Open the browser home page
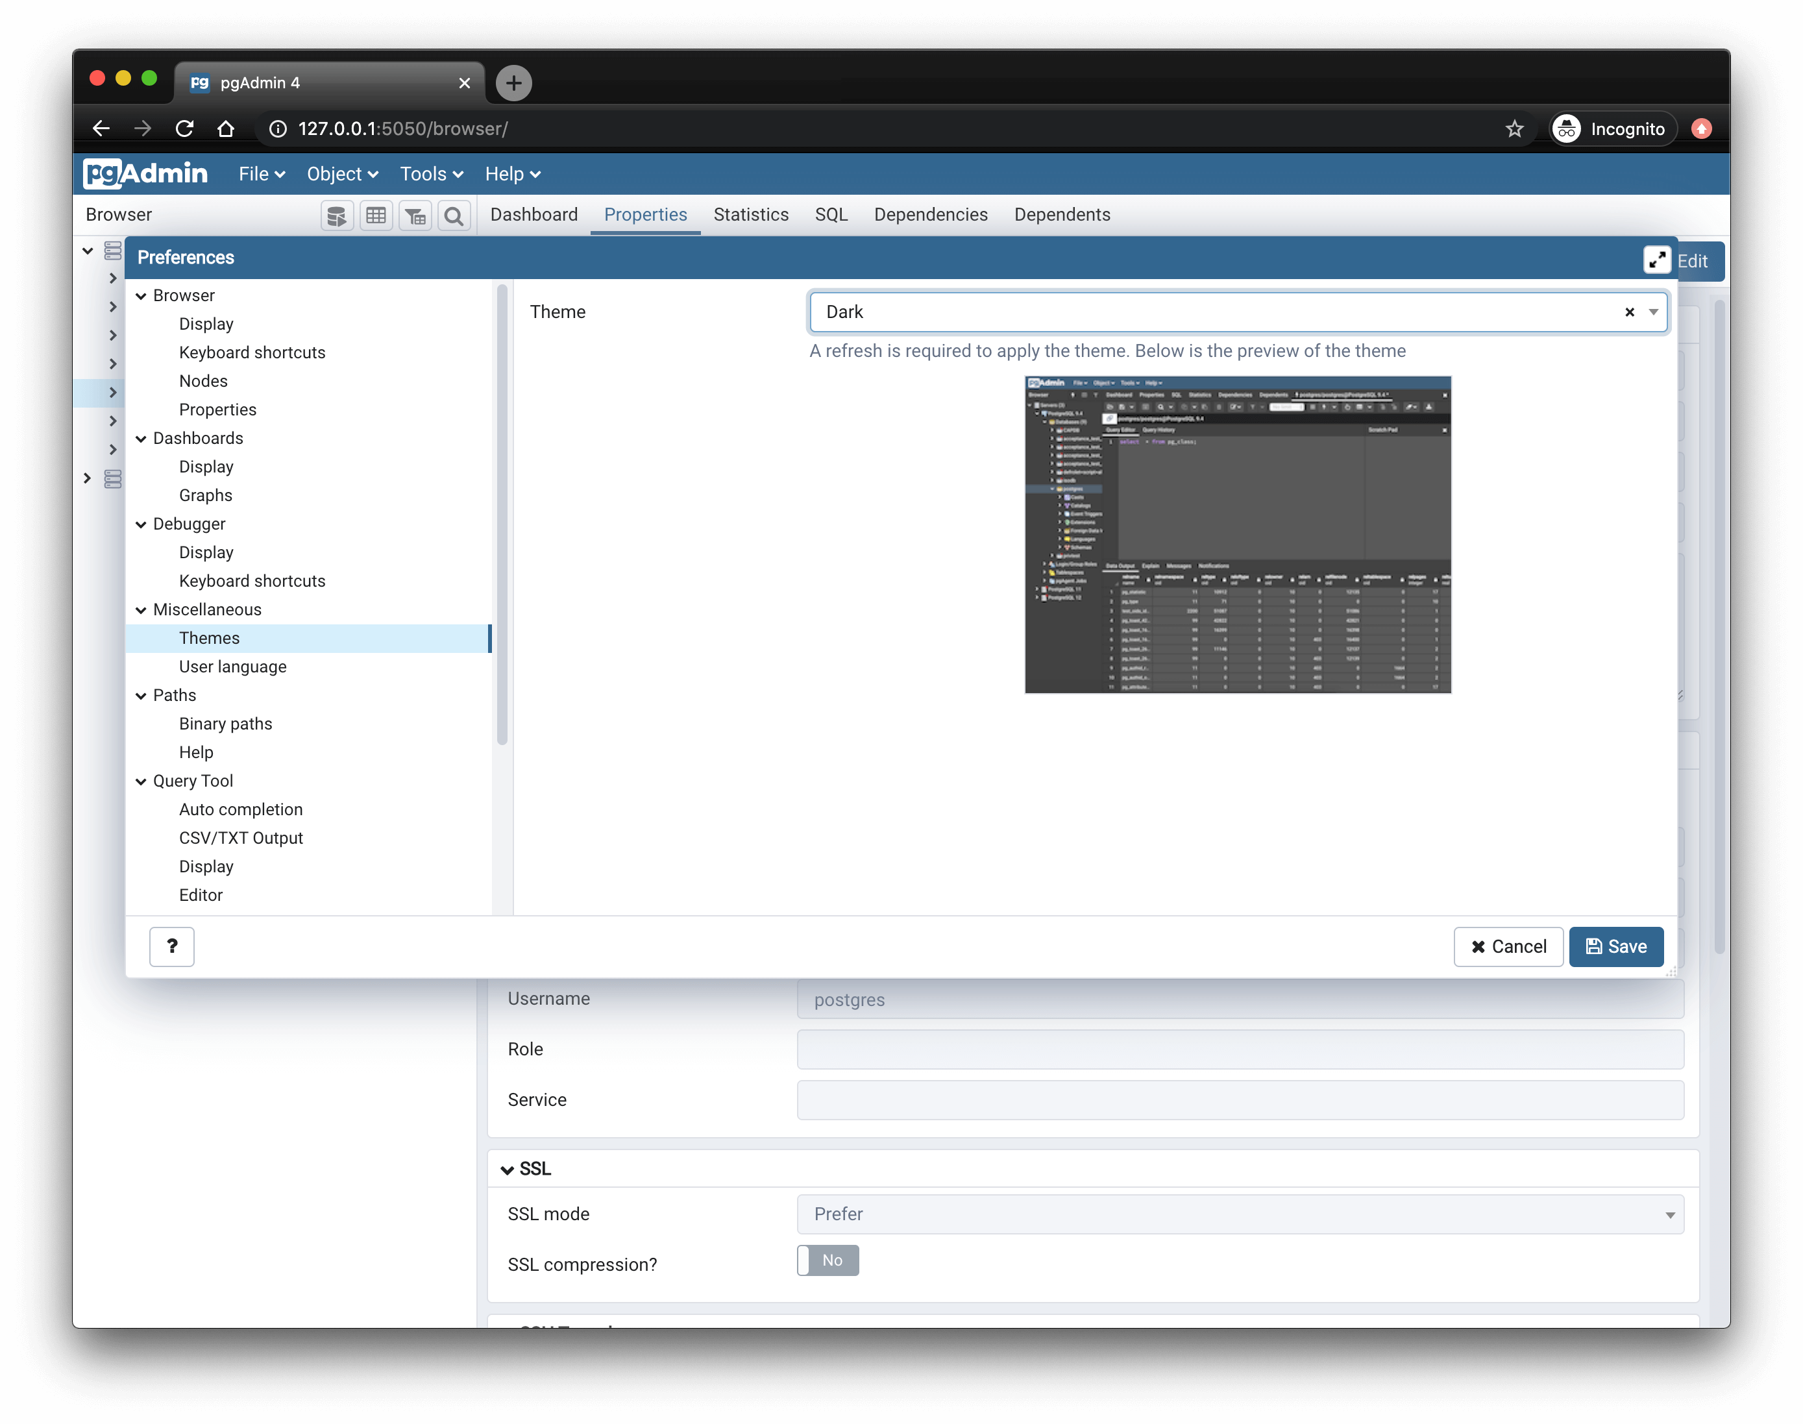1803x1424 pixels. [226, 129]
